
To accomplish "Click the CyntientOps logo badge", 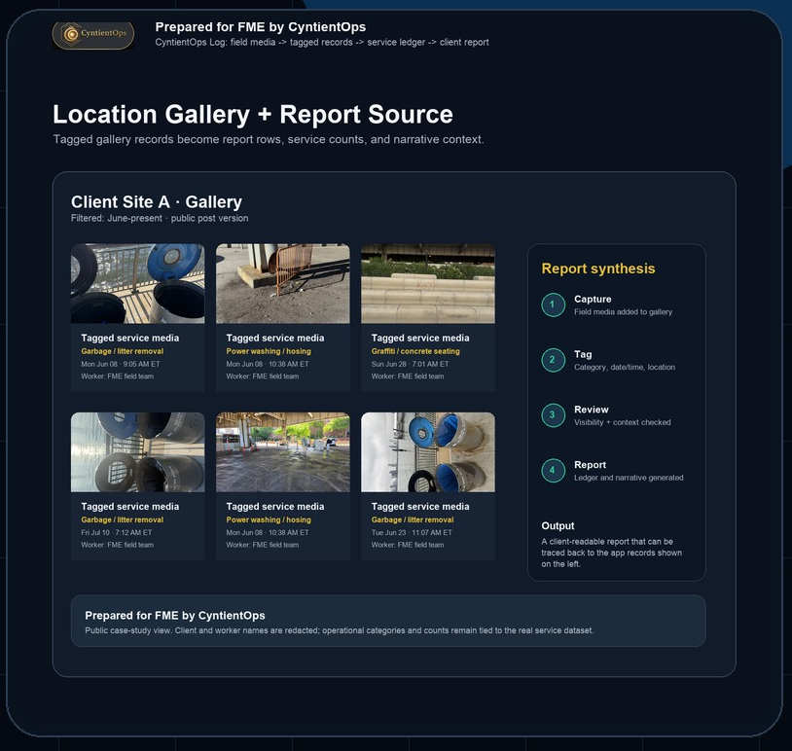I will [93, 35].
